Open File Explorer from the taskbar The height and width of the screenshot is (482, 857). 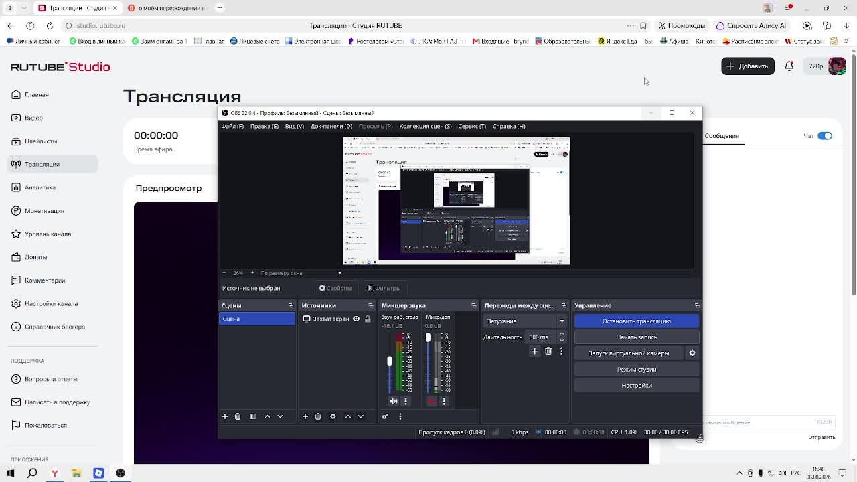point(76,473)
